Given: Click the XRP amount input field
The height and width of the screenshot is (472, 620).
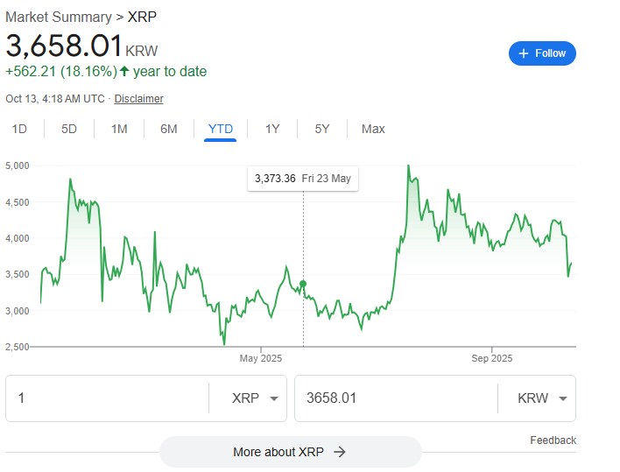Looking at the screenshot, I should (105, 398).
